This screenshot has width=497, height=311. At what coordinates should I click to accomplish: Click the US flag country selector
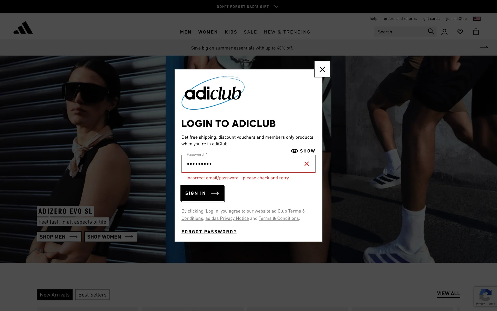click(x=477, y=19)
